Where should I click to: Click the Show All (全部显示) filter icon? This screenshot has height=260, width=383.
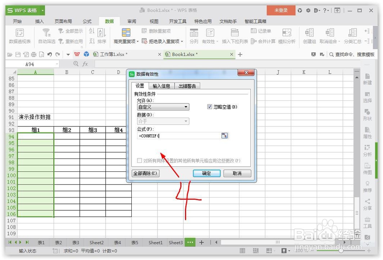(x=61, y=31)
